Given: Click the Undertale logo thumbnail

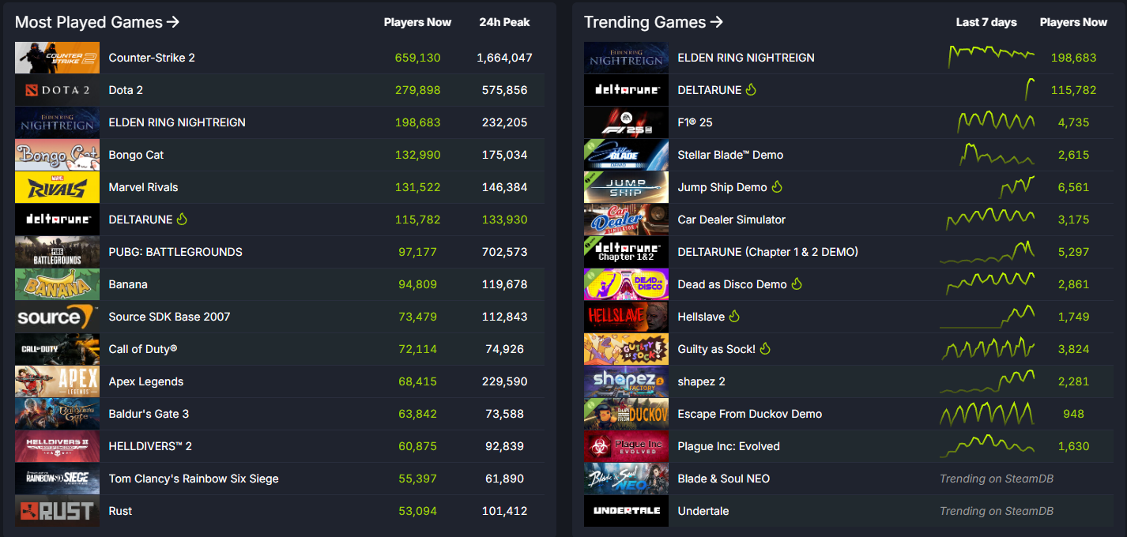Looking at the screenshot, I should point(626,511).
